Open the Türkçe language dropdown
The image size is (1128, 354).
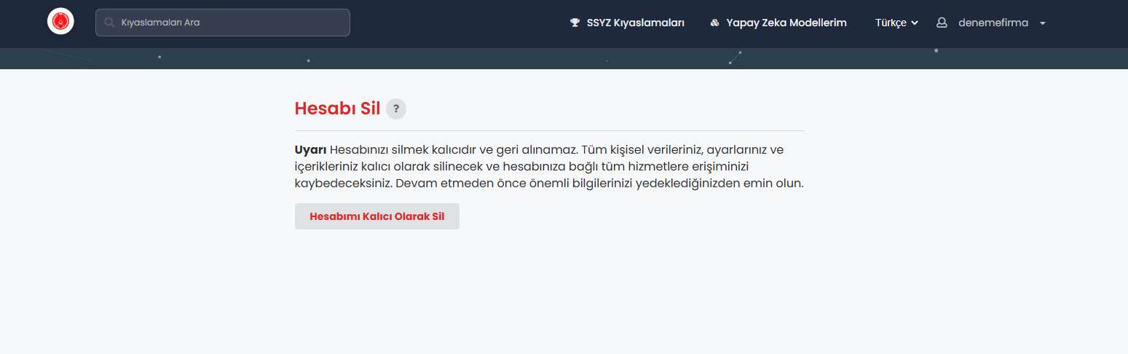click(x=891, y=23)
